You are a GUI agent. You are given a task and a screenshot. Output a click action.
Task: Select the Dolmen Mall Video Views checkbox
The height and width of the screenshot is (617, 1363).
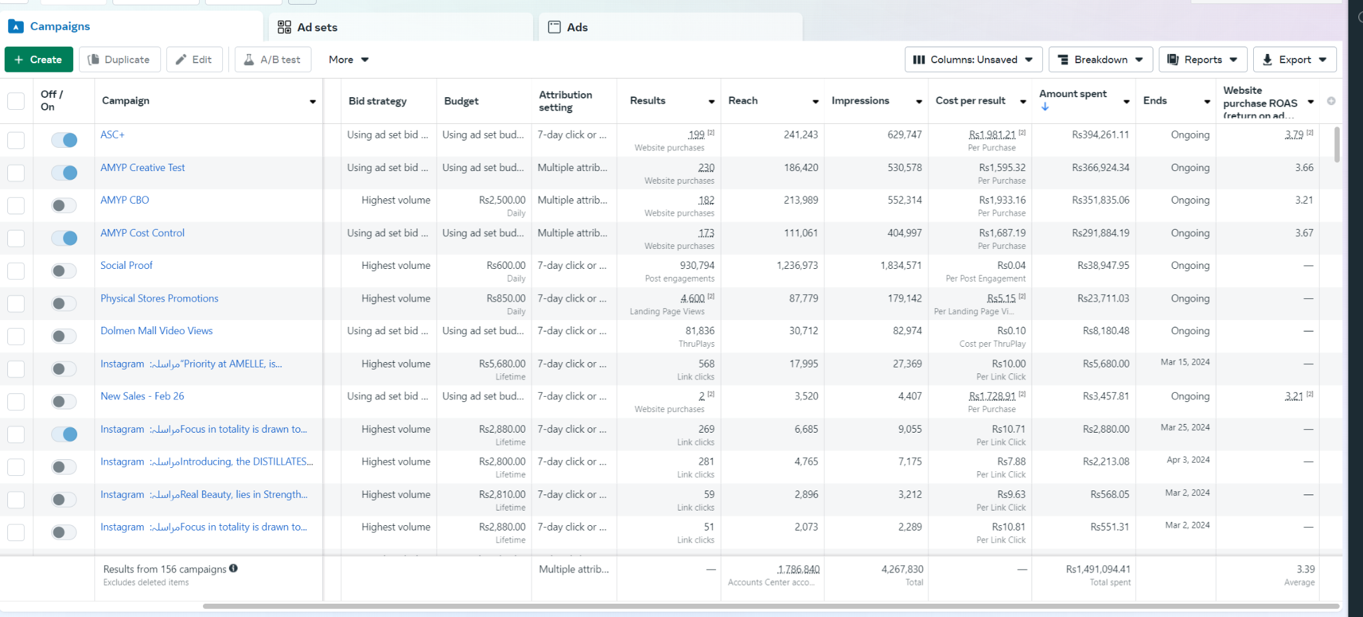[16, 336]
